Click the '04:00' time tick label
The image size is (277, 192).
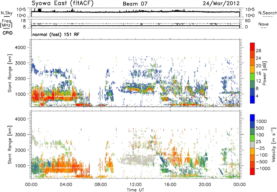click(x=66, y=185)
